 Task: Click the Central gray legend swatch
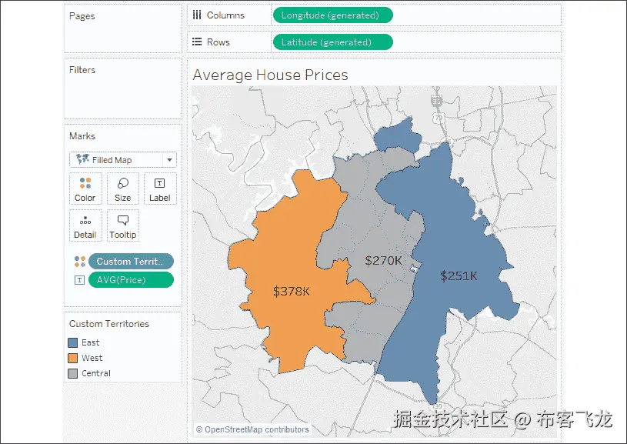73,374
